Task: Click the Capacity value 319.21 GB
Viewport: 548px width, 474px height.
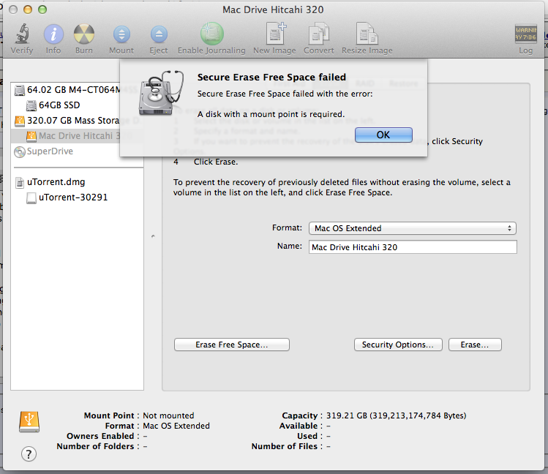Action: 396,415
